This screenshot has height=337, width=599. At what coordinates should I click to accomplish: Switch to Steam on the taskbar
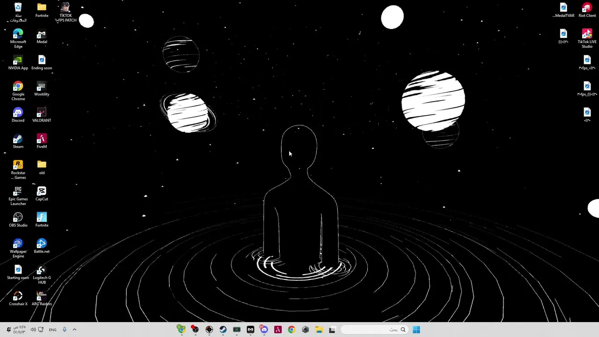coord(223,330)
